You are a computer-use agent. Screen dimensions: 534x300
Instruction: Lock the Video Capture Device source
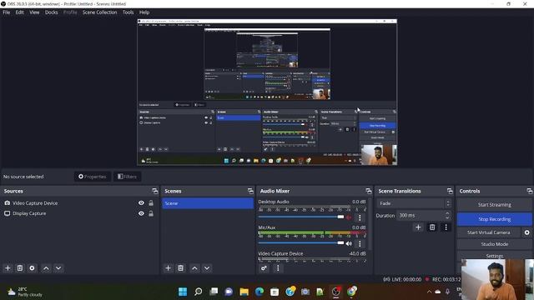pos(151,203)
